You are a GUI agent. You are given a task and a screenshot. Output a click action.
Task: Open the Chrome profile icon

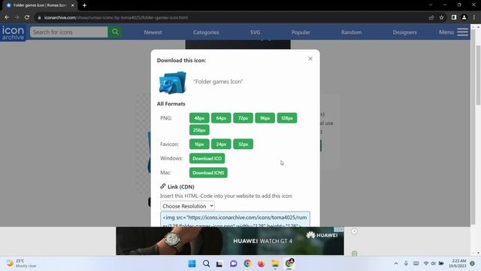click(464, 17)
